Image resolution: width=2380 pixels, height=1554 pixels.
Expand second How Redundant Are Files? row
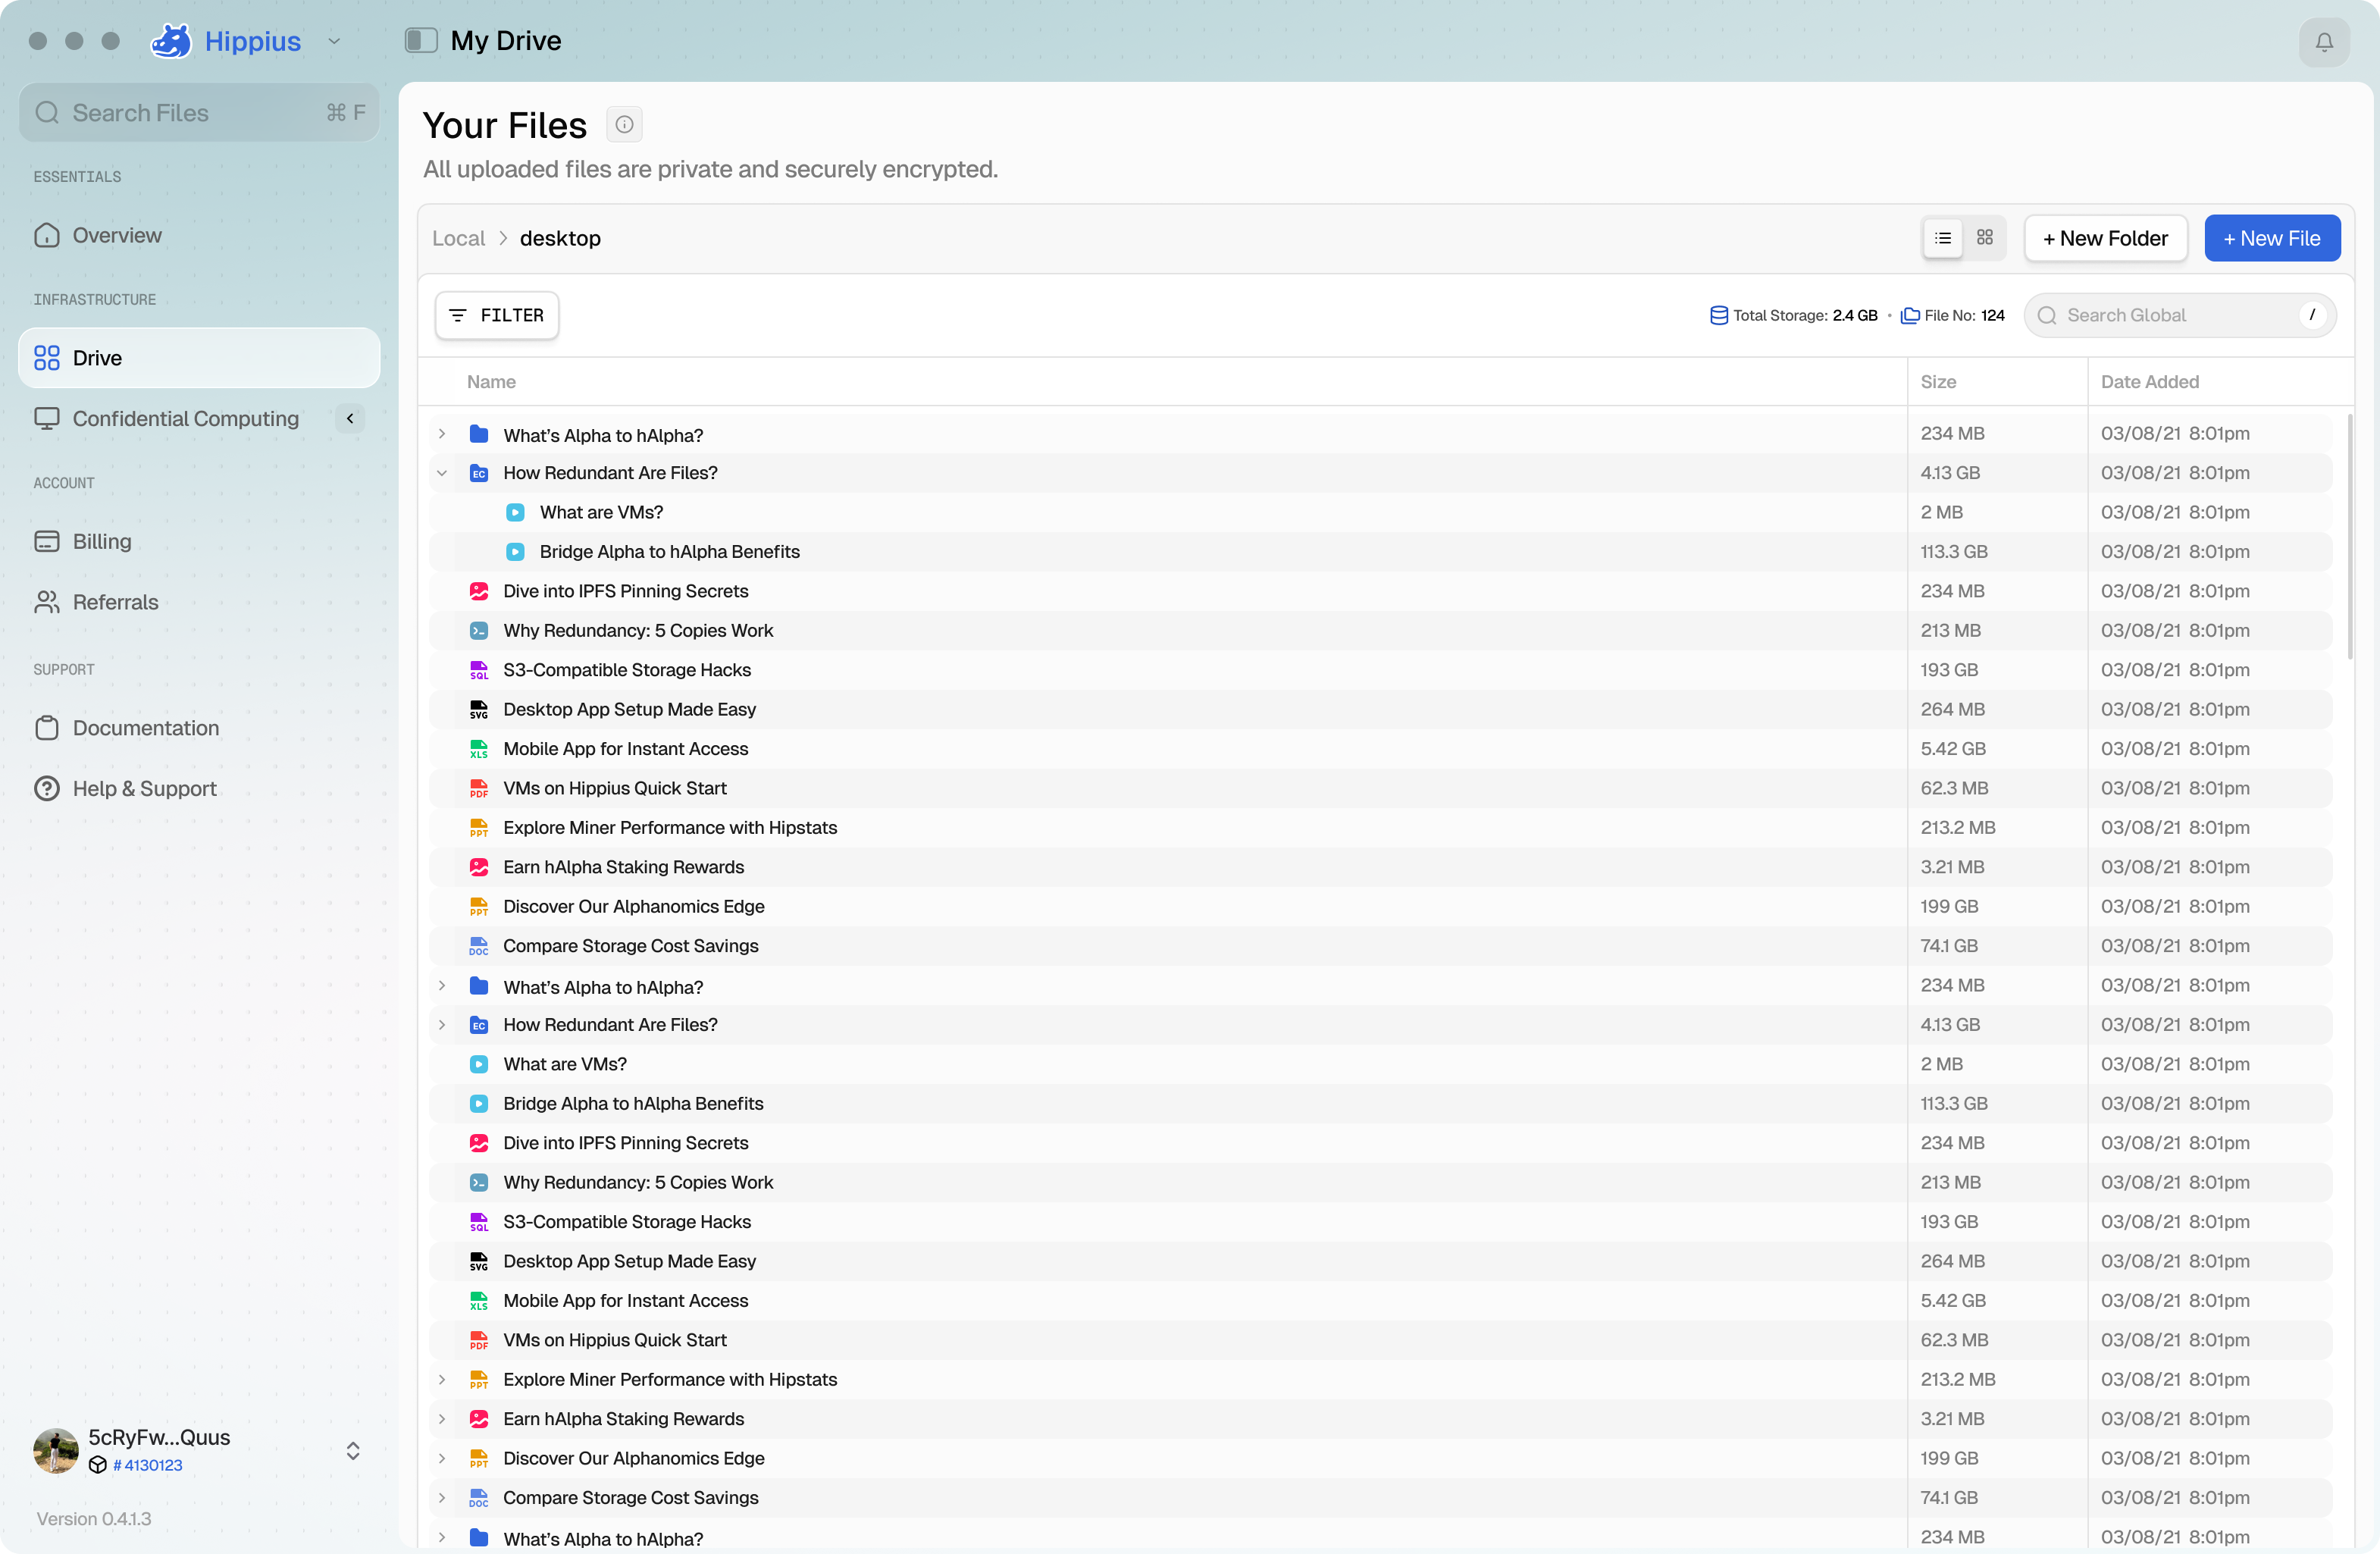pyautogui.click(x=442, y=1025)
